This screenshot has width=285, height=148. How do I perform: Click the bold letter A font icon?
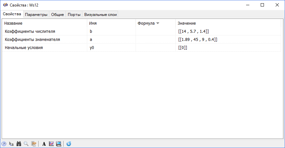(44, 144)
